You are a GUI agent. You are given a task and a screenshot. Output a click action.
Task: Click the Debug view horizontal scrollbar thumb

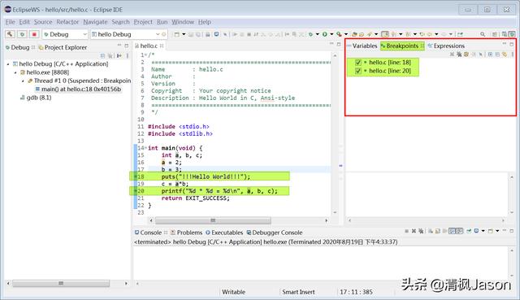(61, 283)
